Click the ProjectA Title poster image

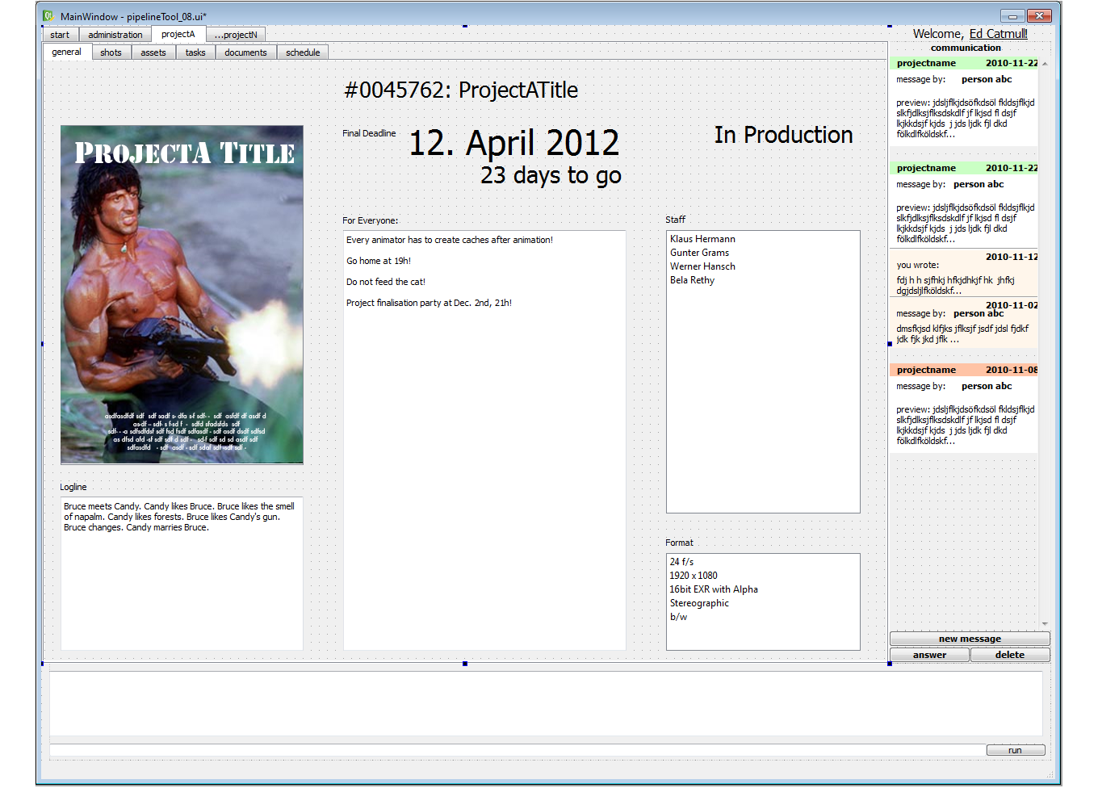[x=182, y=295]
